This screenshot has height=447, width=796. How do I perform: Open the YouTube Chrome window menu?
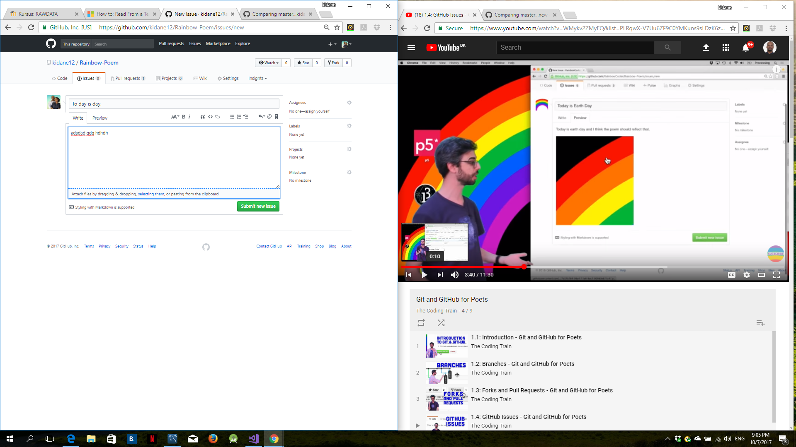tap(786, 28)
